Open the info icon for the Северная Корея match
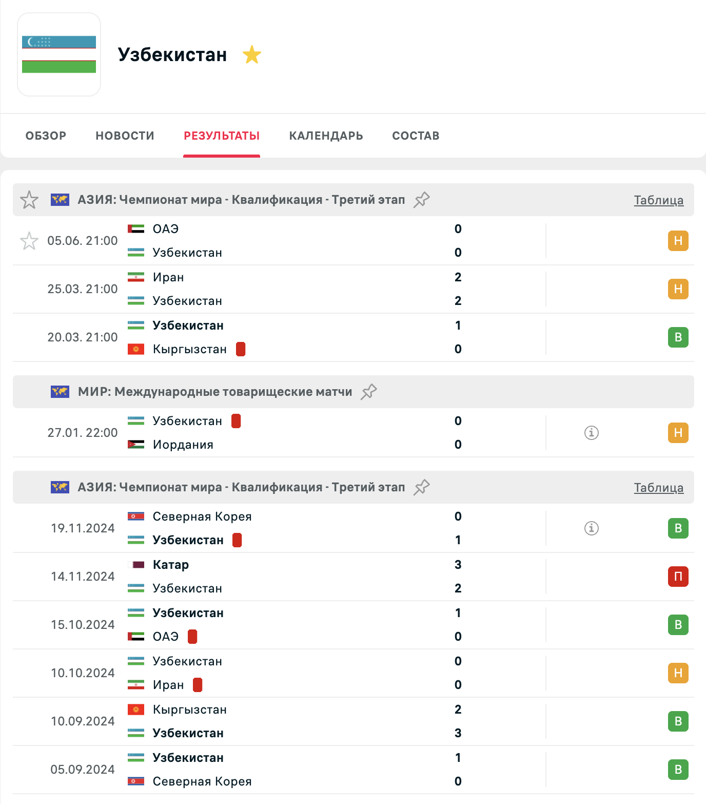The width and height of the screenshot is (706, 804). tap(591, 528)
